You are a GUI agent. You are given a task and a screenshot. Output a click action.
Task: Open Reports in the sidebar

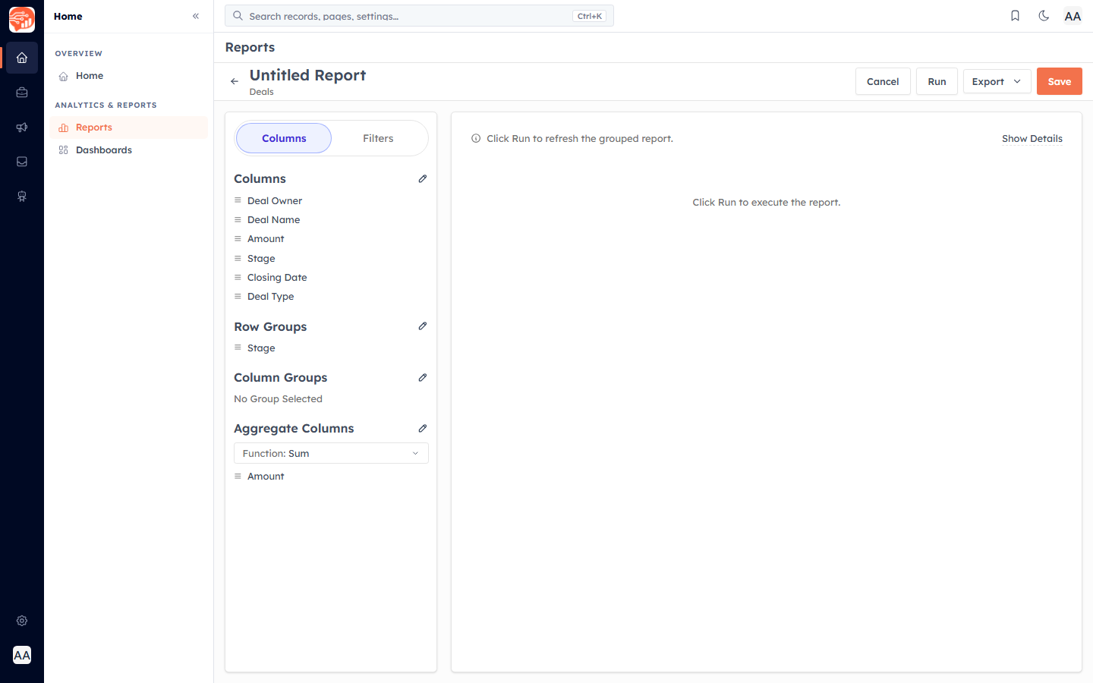[x=129, y=127]
